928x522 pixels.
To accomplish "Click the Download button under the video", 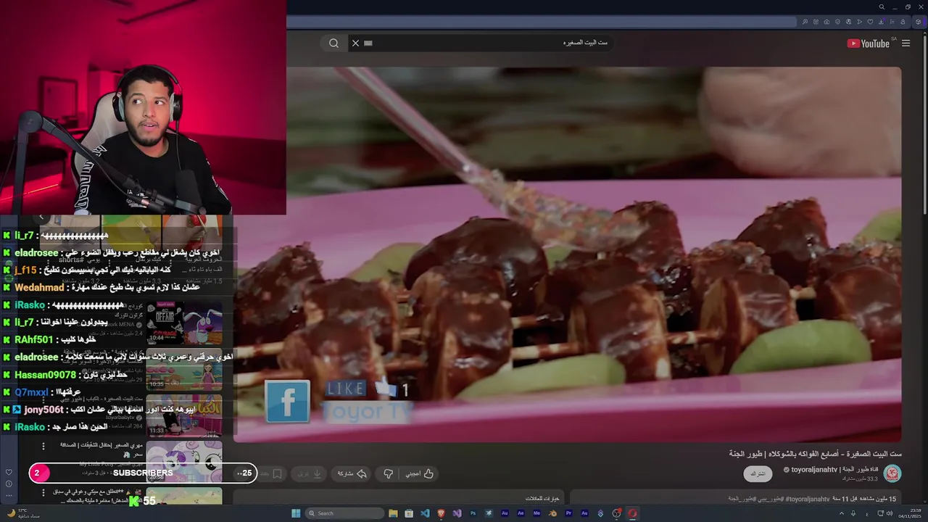I will click(x=310, y=473).
